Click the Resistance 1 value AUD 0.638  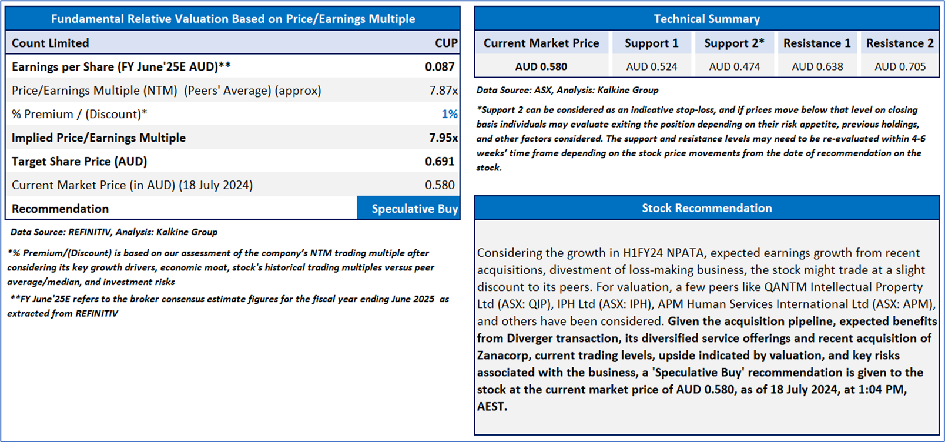coord(817,66)
